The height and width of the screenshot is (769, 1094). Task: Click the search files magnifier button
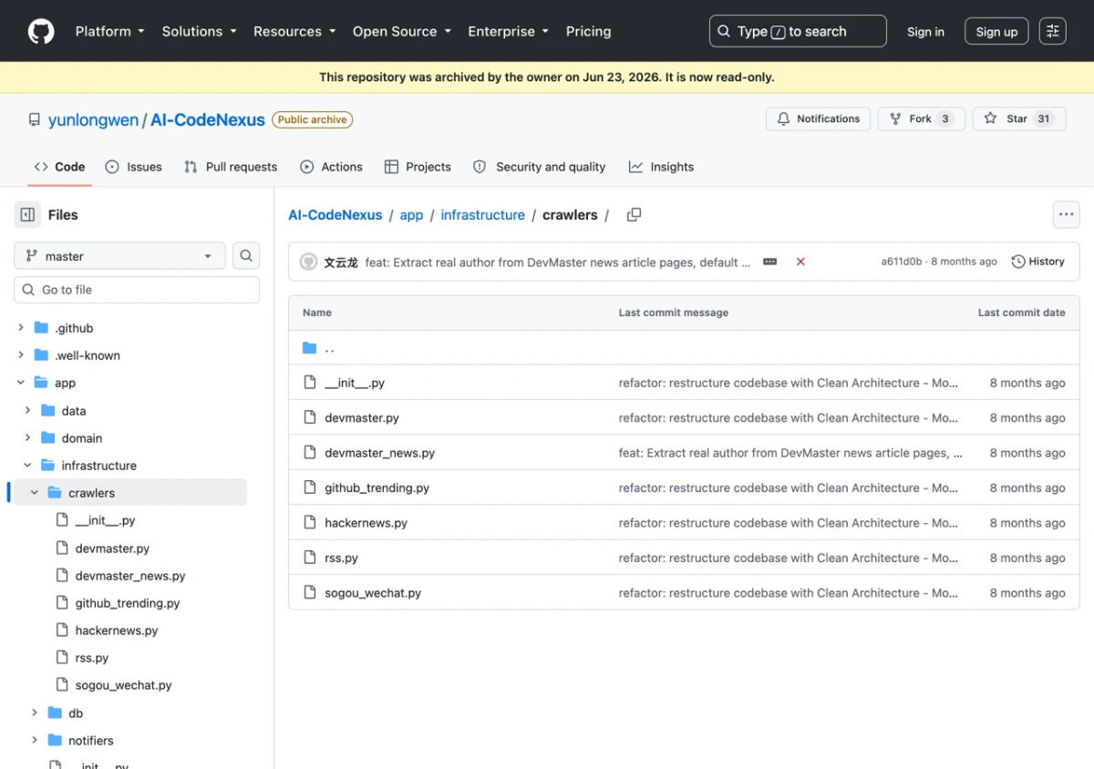(246, 256)
